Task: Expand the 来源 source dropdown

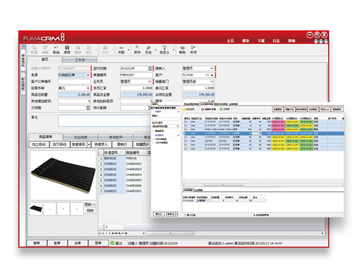Action: tap(88, 75)
